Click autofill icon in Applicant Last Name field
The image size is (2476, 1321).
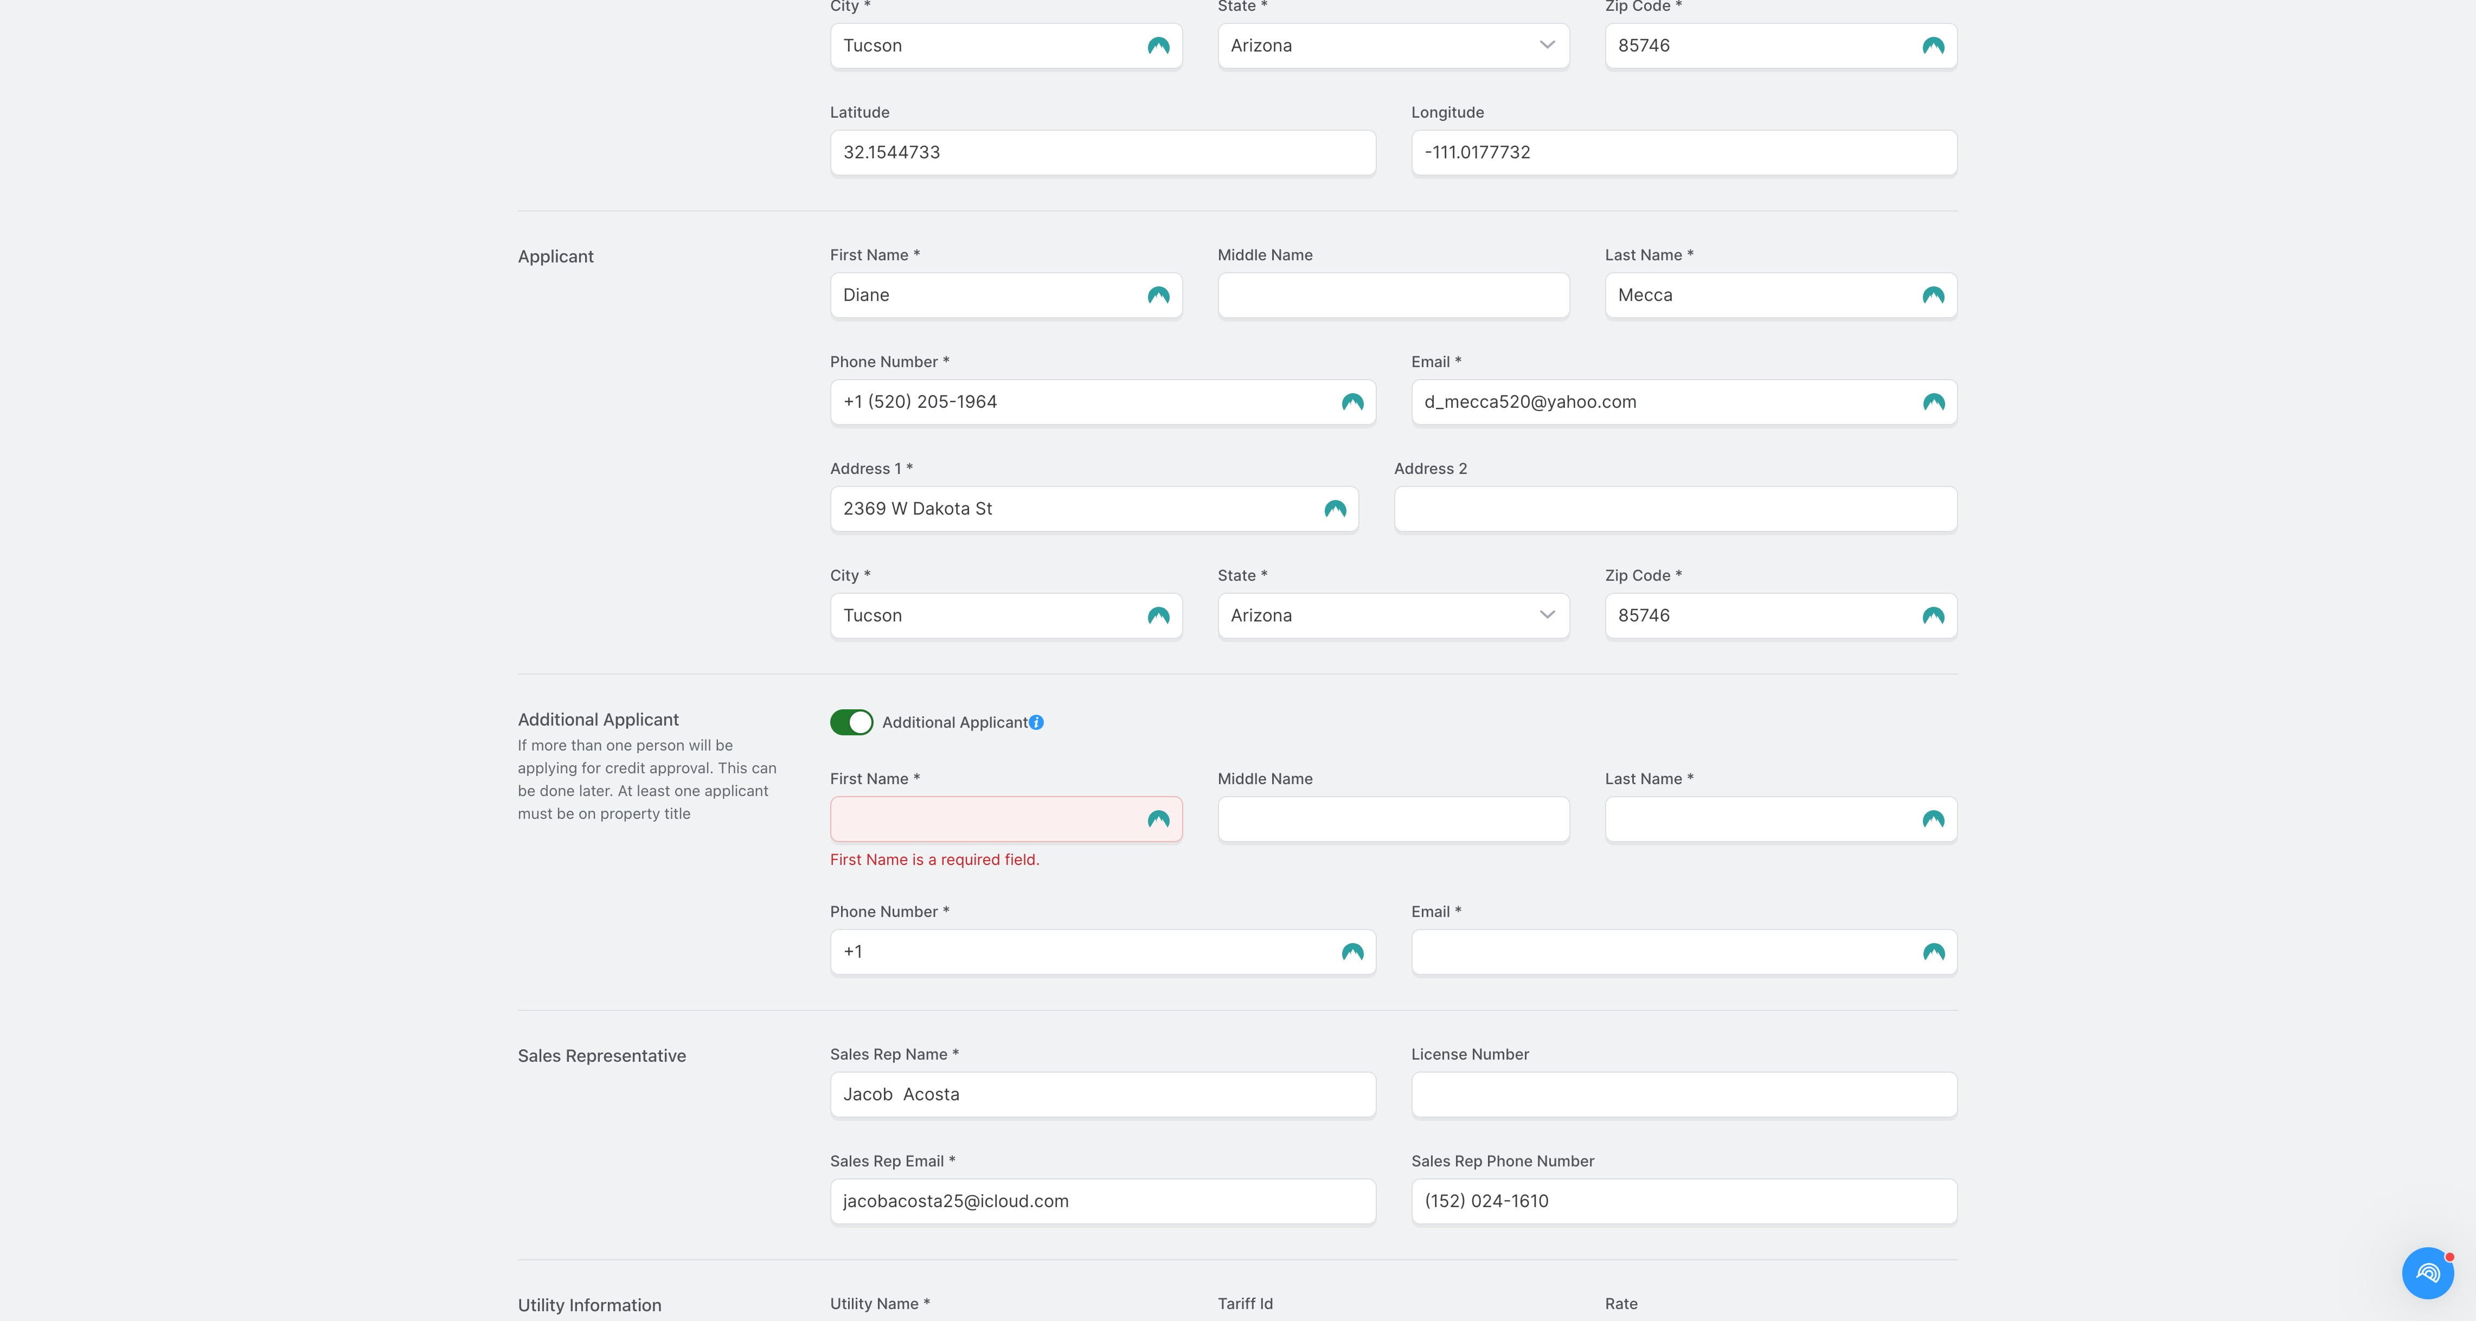[x=1933, y=295]
